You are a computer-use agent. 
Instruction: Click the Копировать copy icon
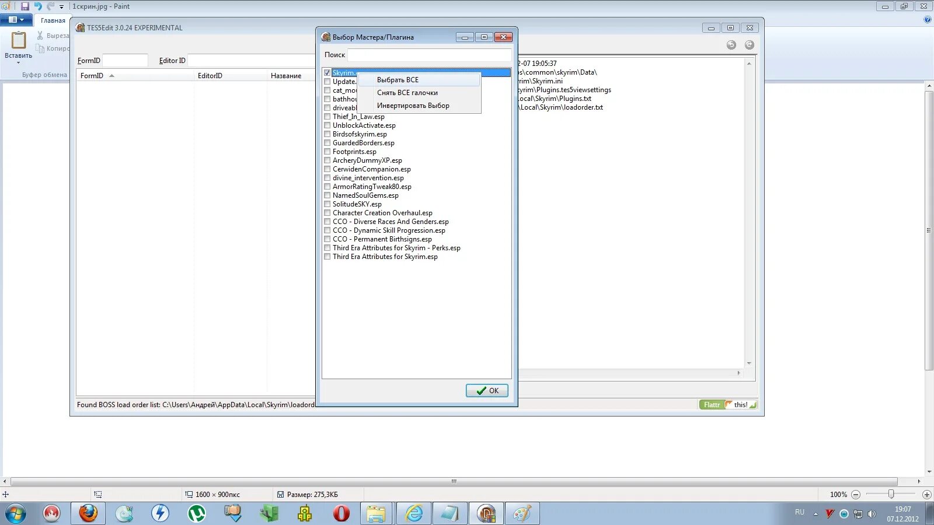click(40, 48)
